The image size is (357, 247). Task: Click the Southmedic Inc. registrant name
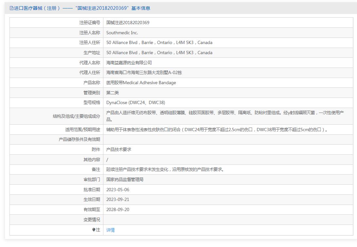coord(122,33)
